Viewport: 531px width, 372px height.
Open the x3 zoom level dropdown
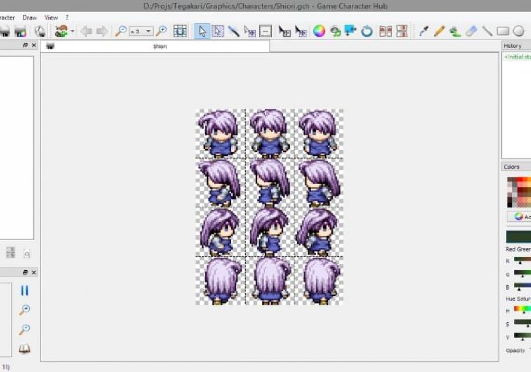click(148, 31)
